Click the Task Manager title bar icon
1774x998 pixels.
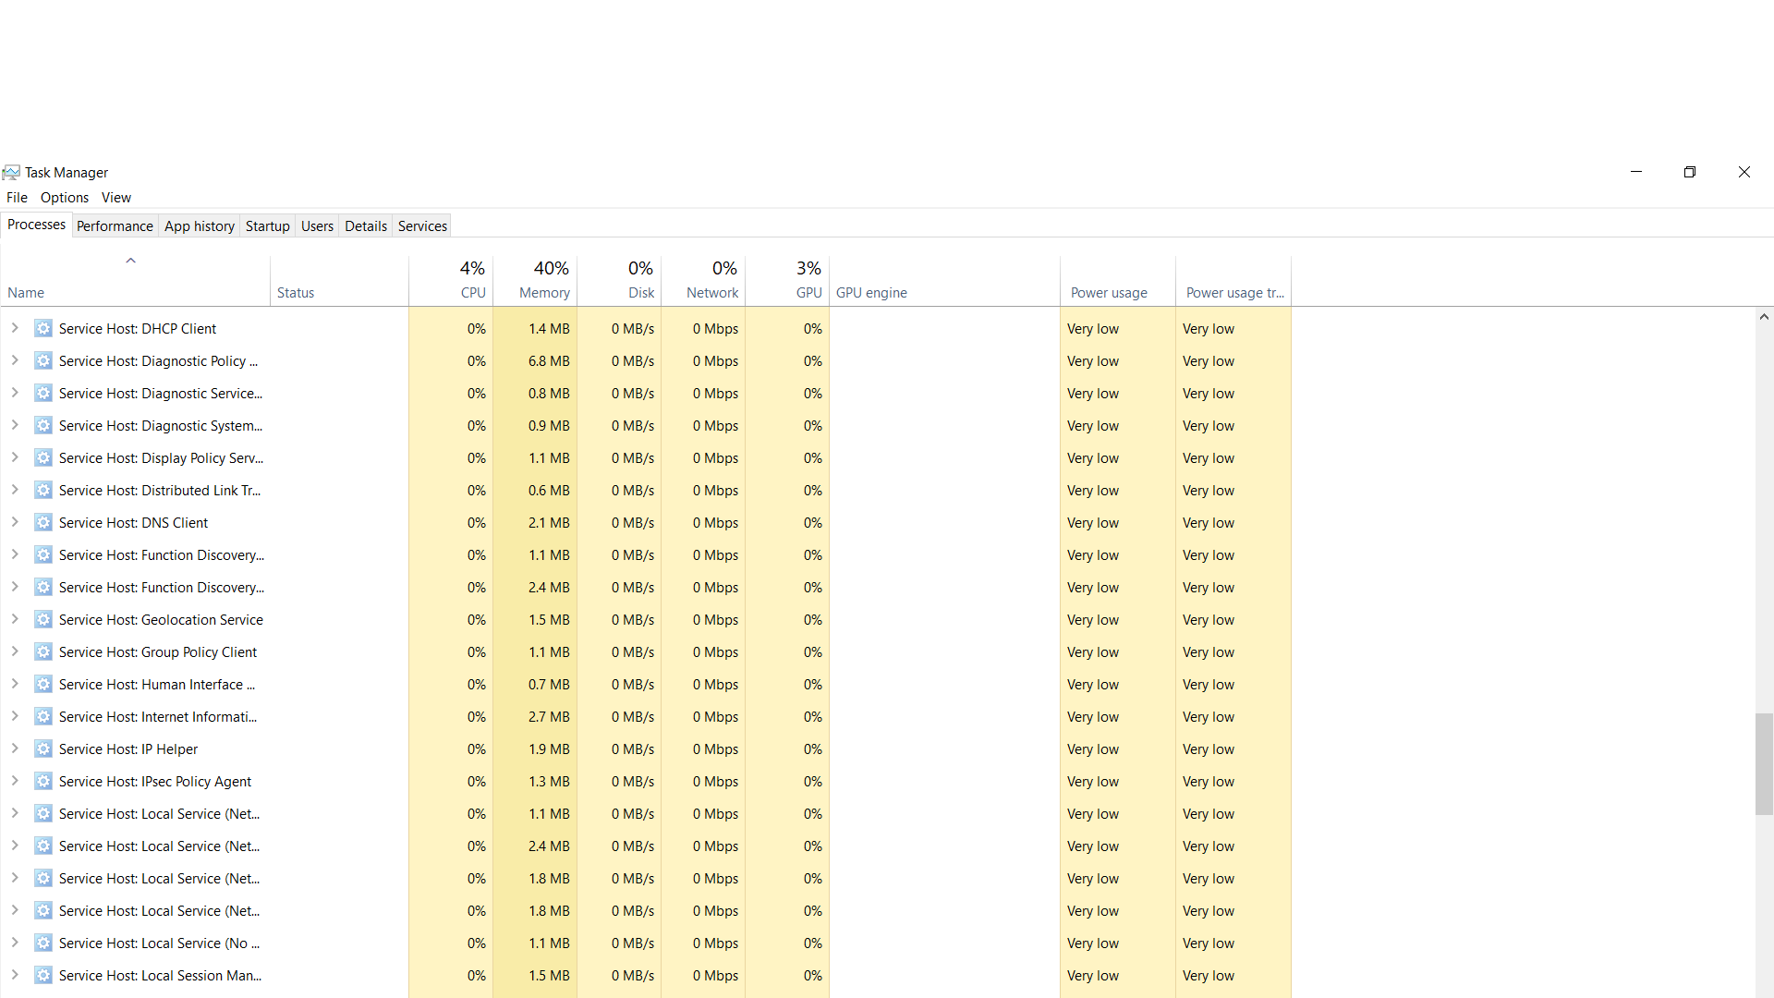(x=11, y=173)
